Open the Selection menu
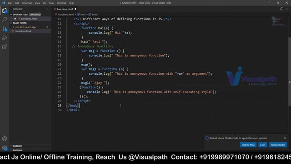The image size is (291, 164). click(x=27, y=3)
